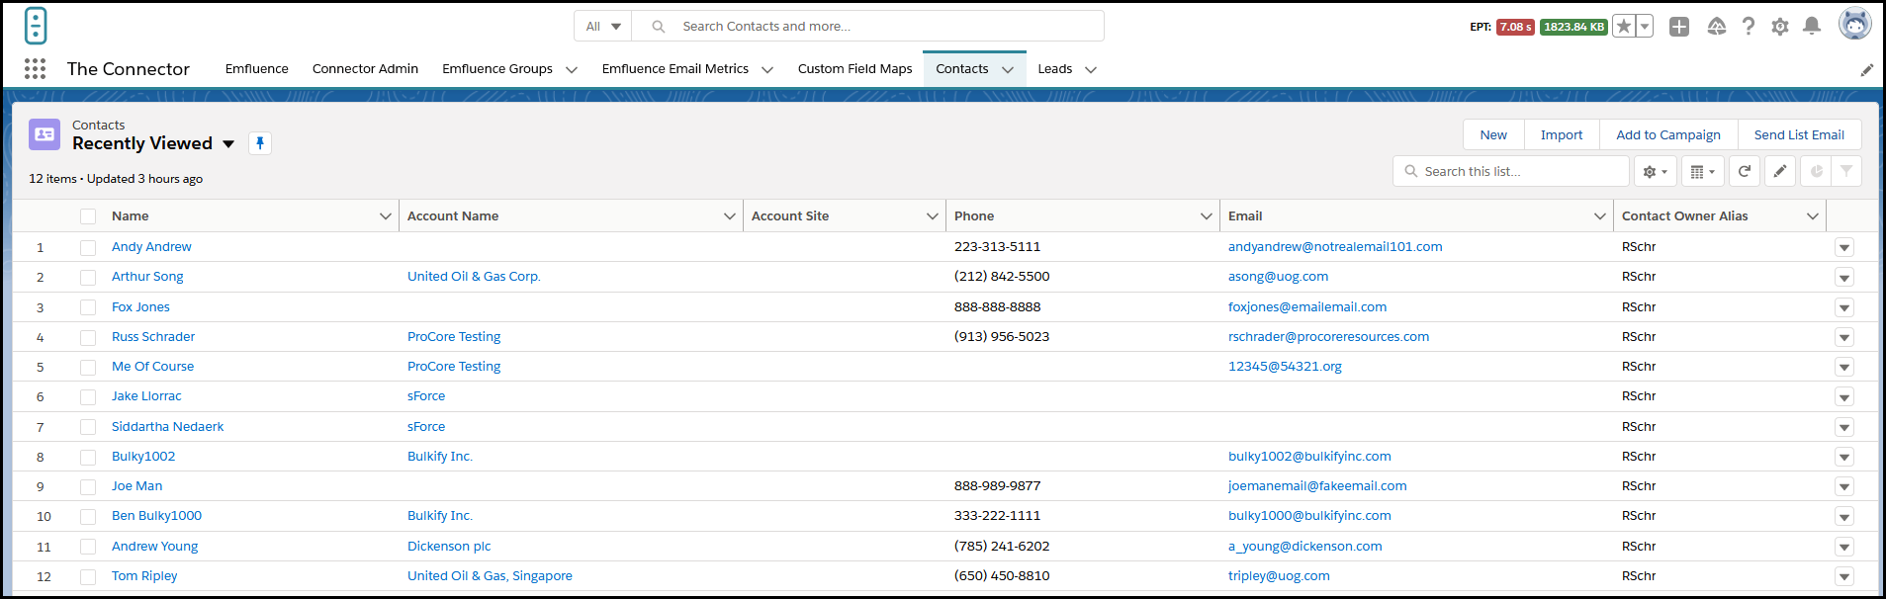1886x599 pixels.
Task: Open the Setup gear icon
Action: tap(1780, 27)
